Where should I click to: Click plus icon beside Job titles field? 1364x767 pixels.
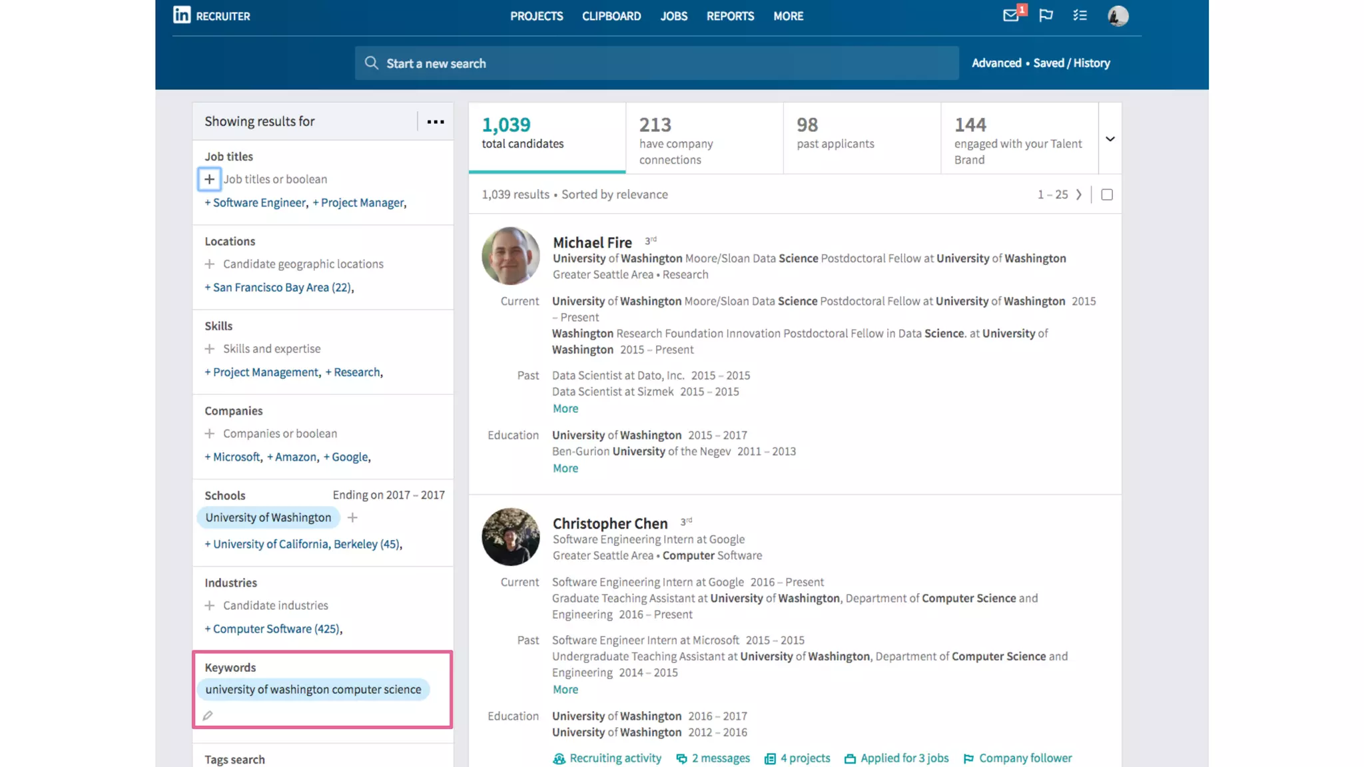[209, 179]
